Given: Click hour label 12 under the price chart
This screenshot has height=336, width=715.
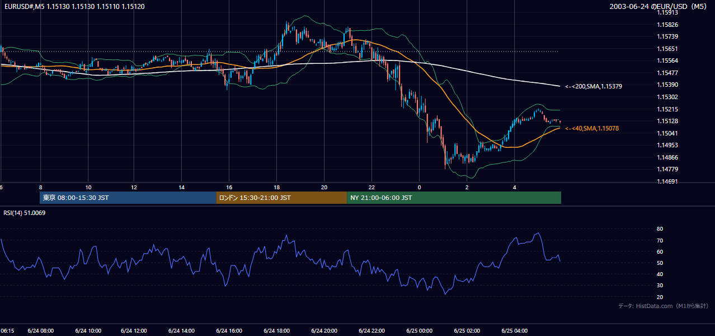Looking at the screenshot, I should (134, 187).
